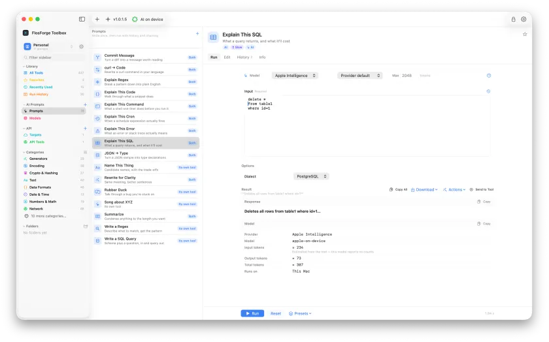Open the workspace gear next to Personal

(81, 46)
